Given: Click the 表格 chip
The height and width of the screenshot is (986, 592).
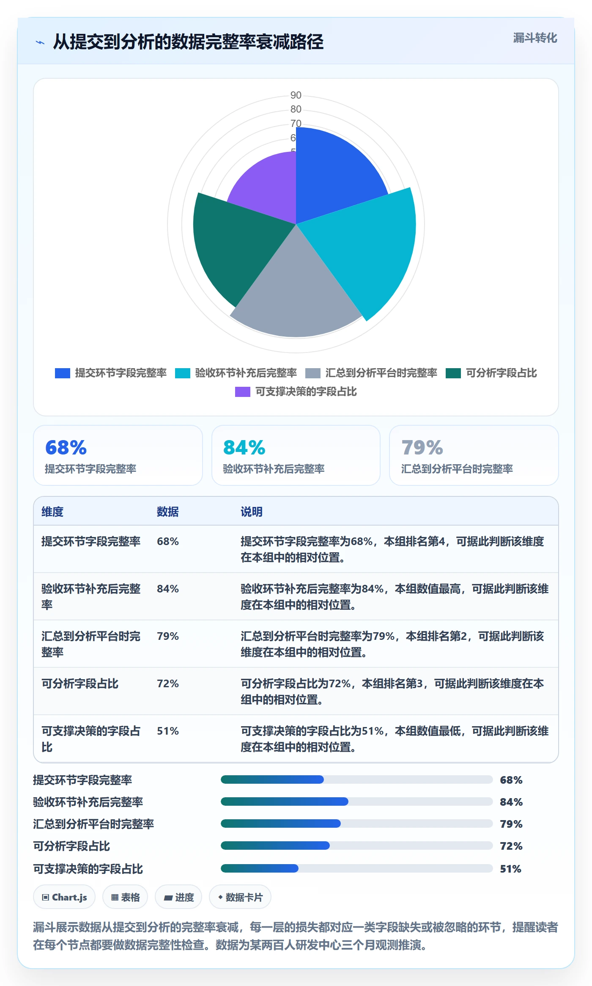Looking at the screenshot, I should pyautogui.click(x=125, y=897).
